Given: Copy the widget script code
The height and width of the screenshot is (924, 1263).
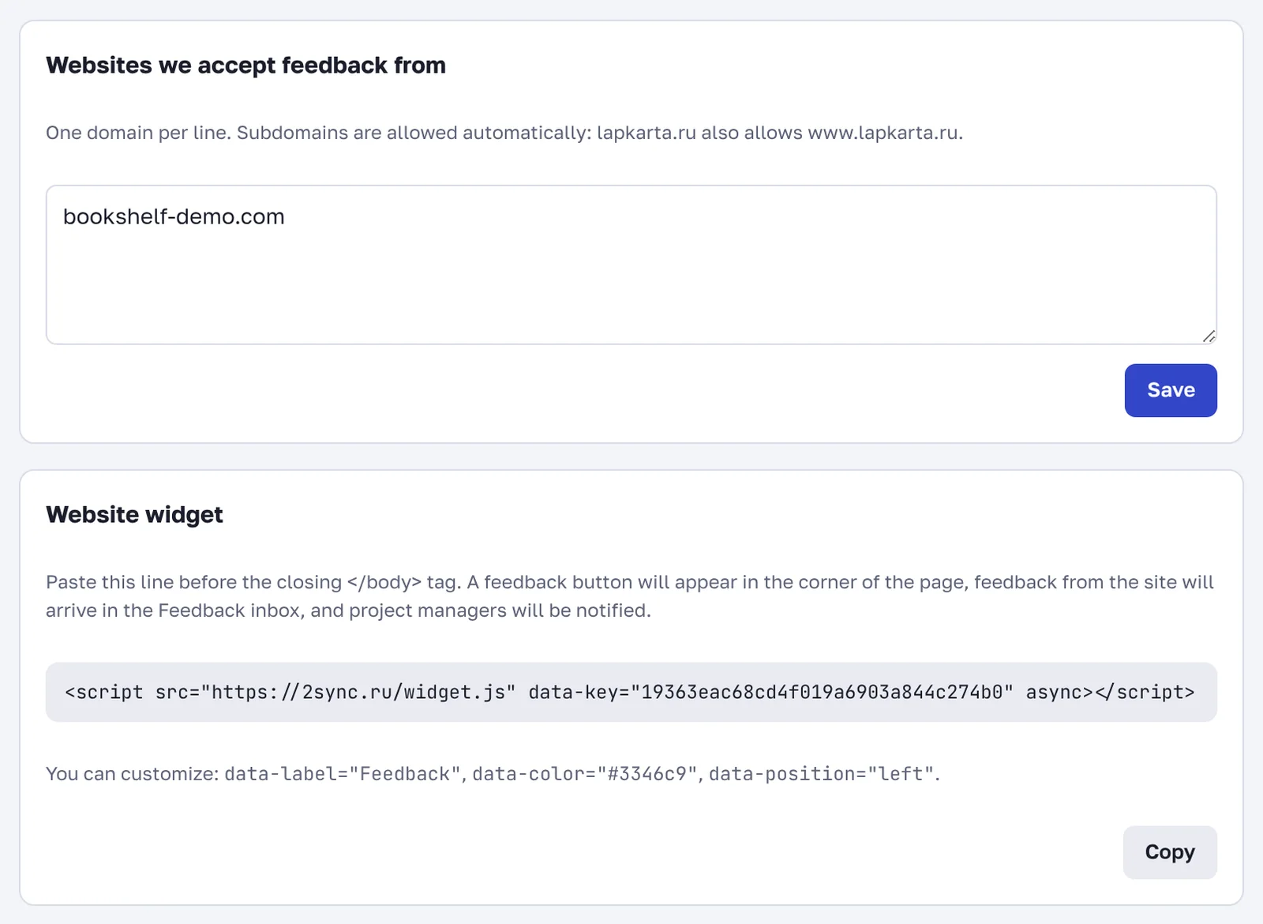Looking at the screenshot, I should pyautogui.click(x=1170, y=852).
